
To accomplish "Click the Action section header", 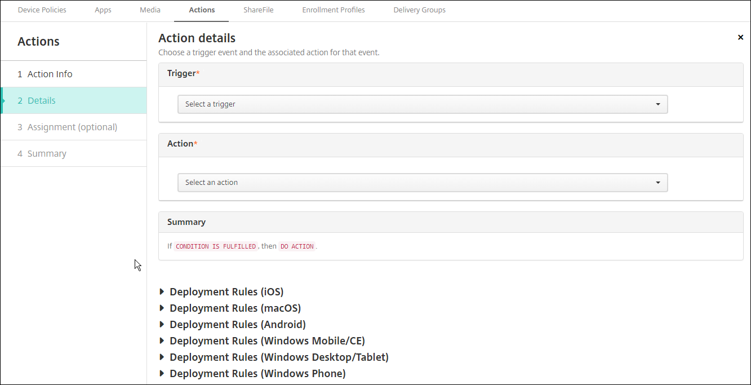I will pyautogui.click(x=451, y=144).
